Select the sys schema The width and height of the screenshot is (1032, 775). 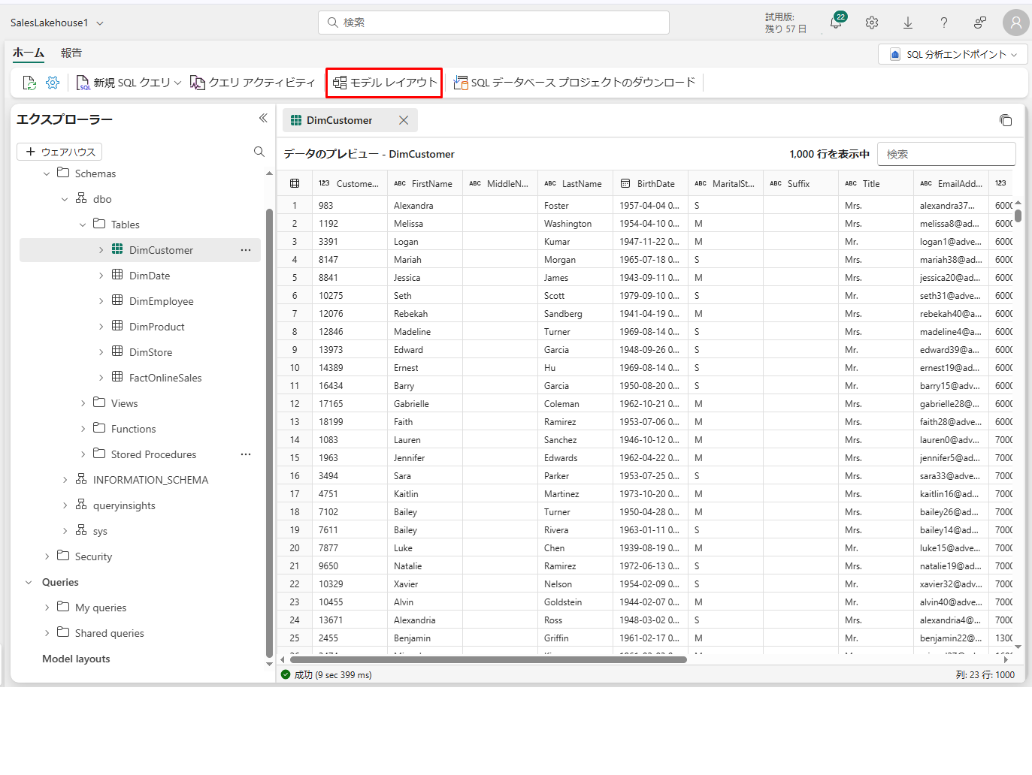(x=100, y=531)
